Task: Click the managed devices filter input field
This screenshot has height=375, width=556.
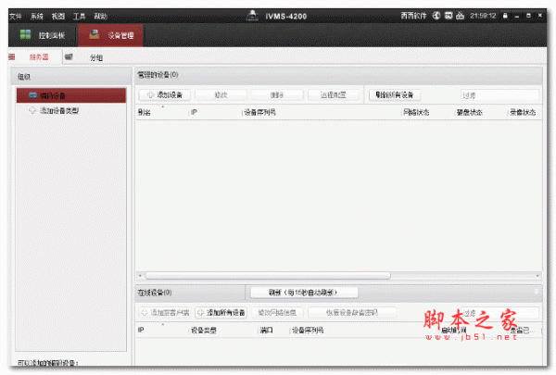Action: [x=499, y=95]
